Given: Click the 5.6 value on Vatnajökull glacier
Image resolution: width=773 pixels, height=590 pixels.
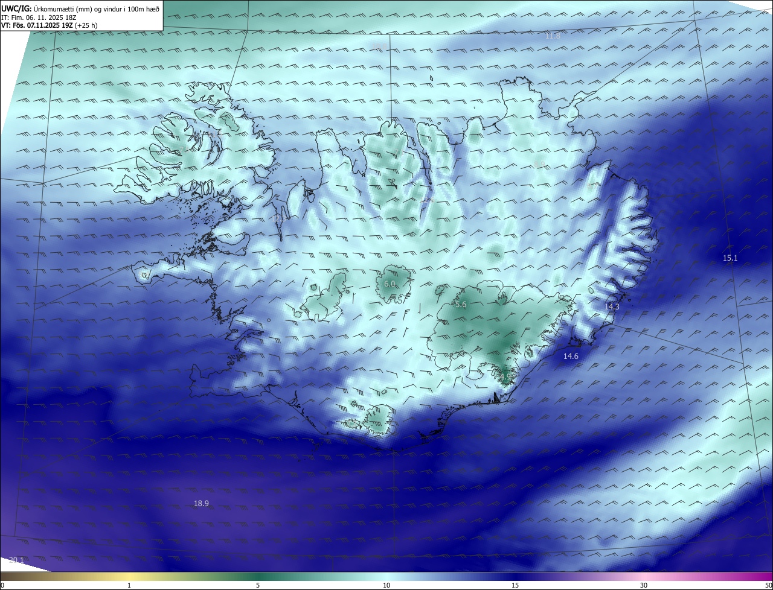Looking at the screenshot, I should (x=461, y=305).
